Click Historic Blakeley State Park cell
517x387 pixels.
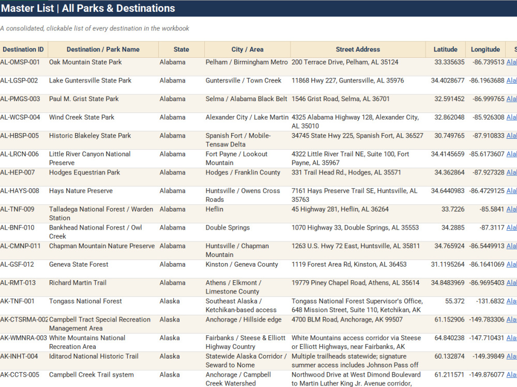pos(103,140)
